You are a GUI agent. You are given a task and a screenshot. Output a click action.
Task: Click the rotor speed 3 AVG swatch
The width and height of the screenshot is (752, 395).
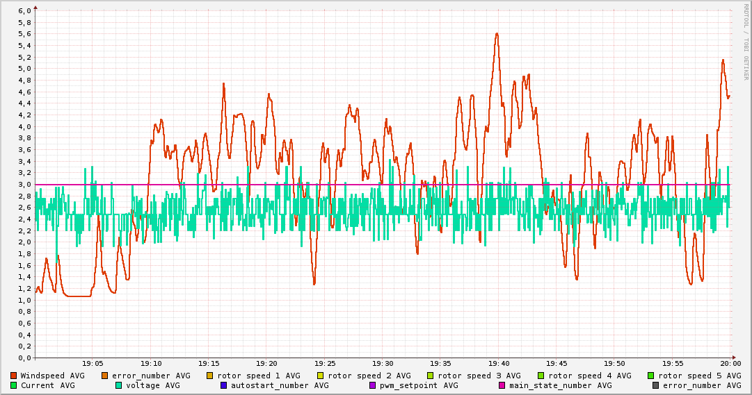coord(431,376)
